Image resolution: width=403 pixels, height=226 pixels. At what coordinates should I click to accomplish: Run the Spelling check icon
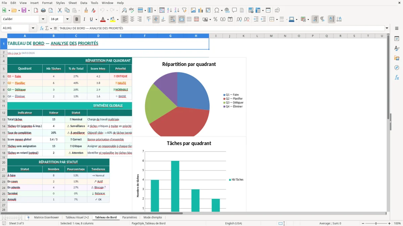click(132, 10)
